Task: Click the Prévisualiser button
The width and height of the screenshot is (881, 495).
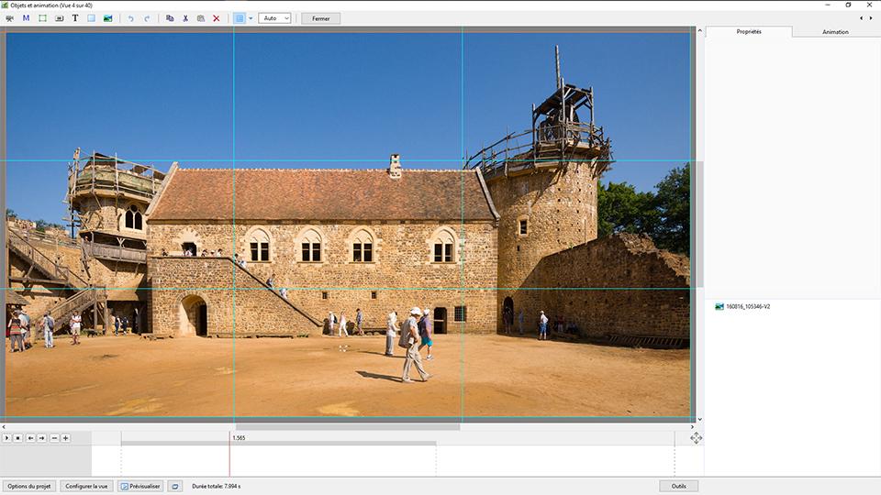Action: click(x=140, y=486)
